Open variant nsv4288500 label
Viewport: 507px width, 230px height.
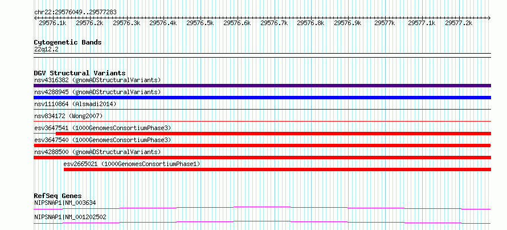click(97, 152)
